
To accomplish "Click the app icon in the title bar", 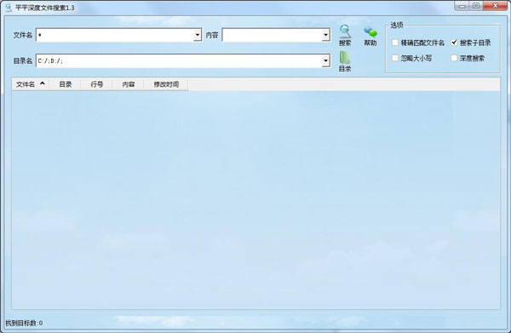I will [x=9, y=7].
